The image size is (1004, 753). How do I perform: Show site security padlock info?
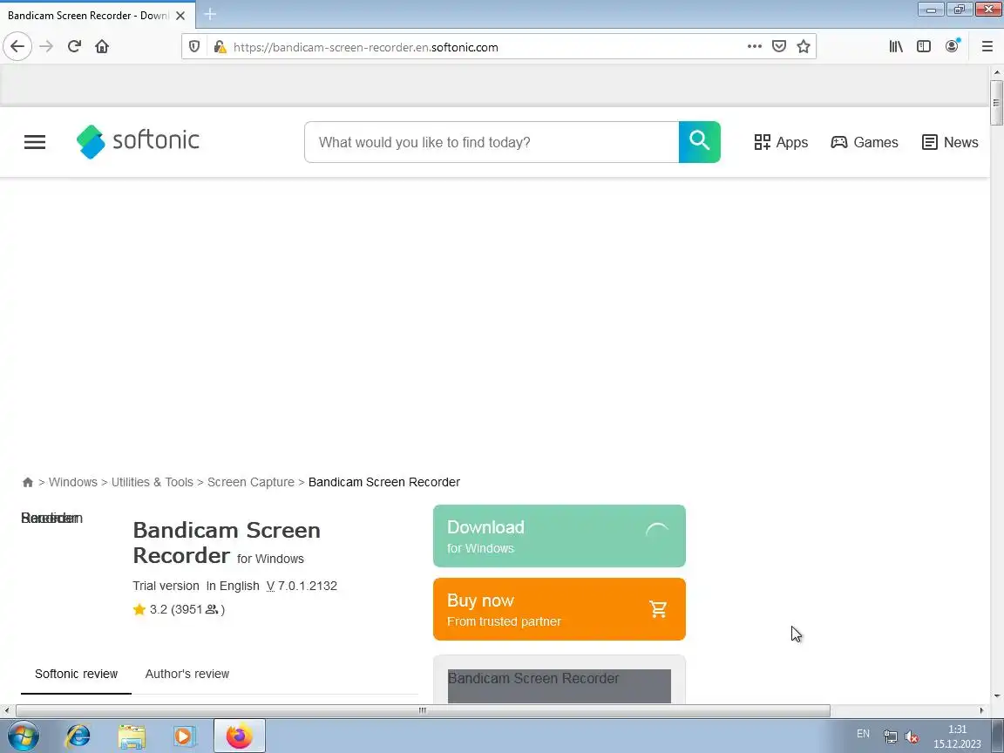click(220, 47)
